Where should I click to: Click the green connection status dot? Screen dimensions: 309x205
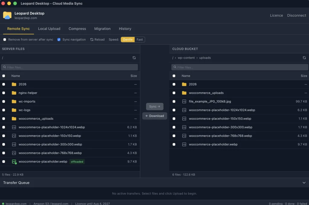click(3, 203)
